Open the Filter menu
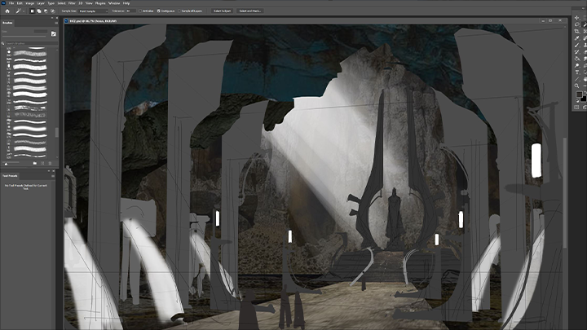 72,3
